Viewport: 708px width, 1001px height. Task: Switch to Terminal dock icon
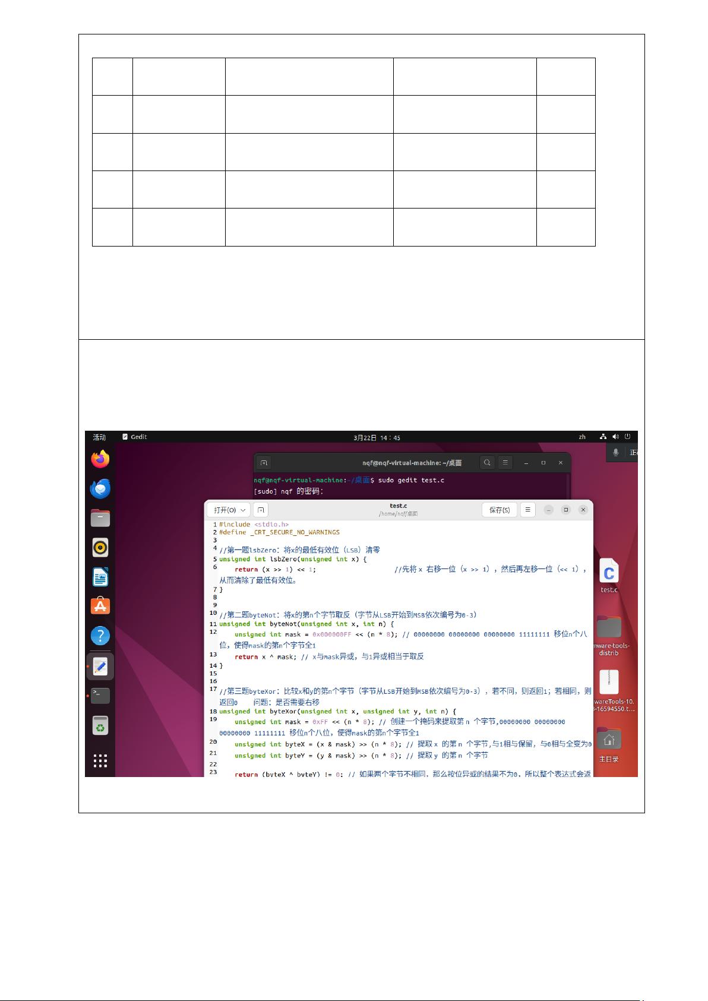coord(100,695)
